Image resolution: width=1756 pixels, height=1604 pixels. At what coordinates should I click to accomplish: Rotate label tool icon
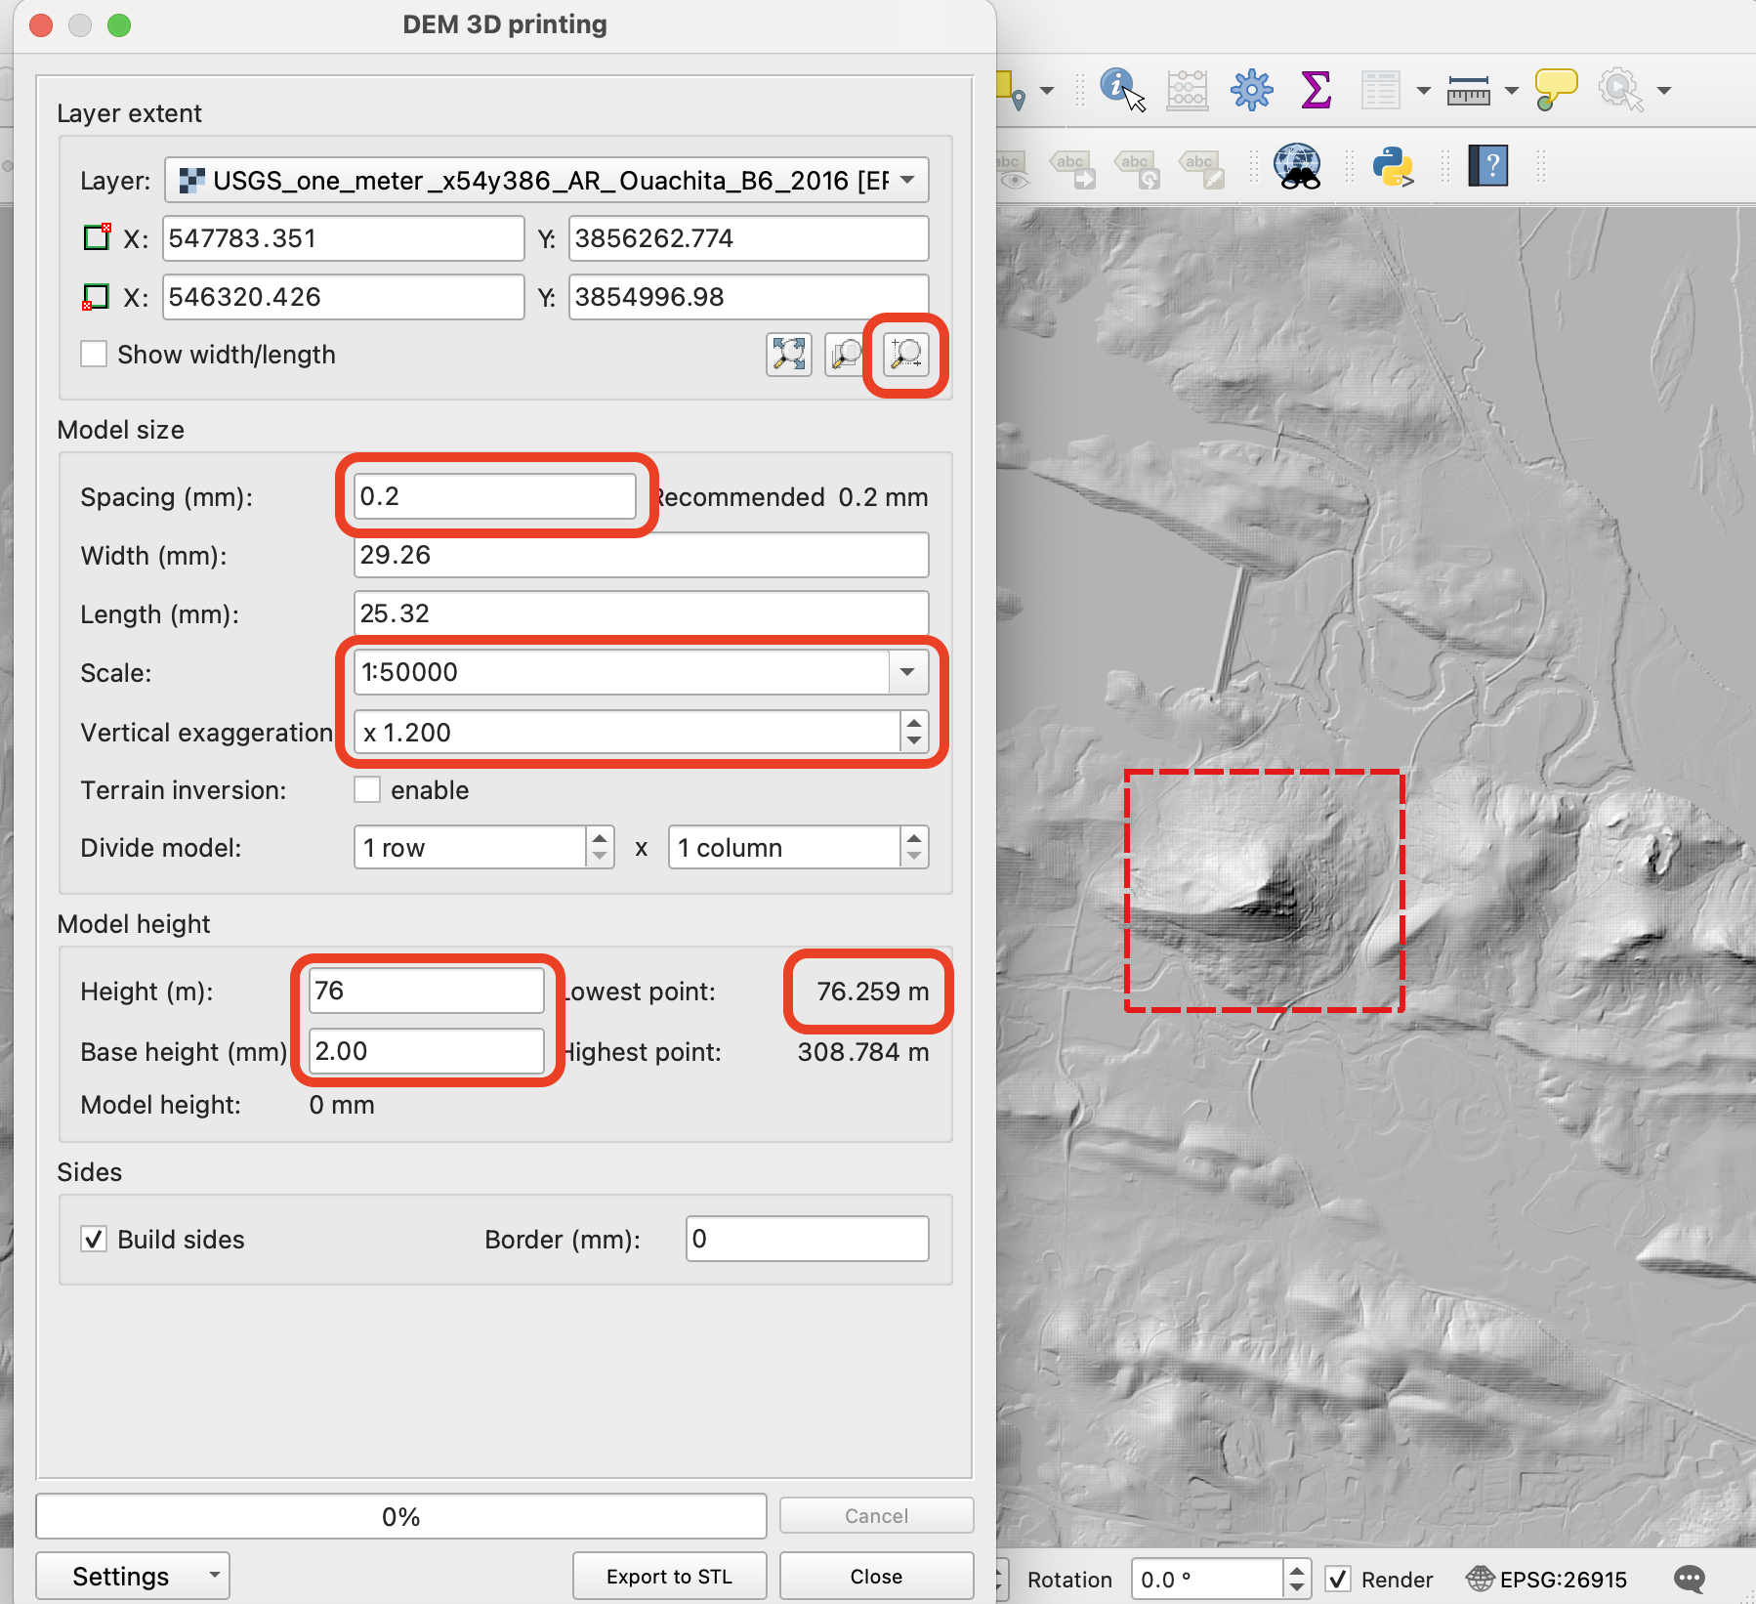click(1137, 168)
